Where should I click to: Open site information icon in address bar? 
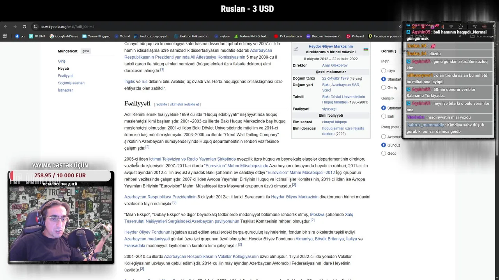coord(35,27)
